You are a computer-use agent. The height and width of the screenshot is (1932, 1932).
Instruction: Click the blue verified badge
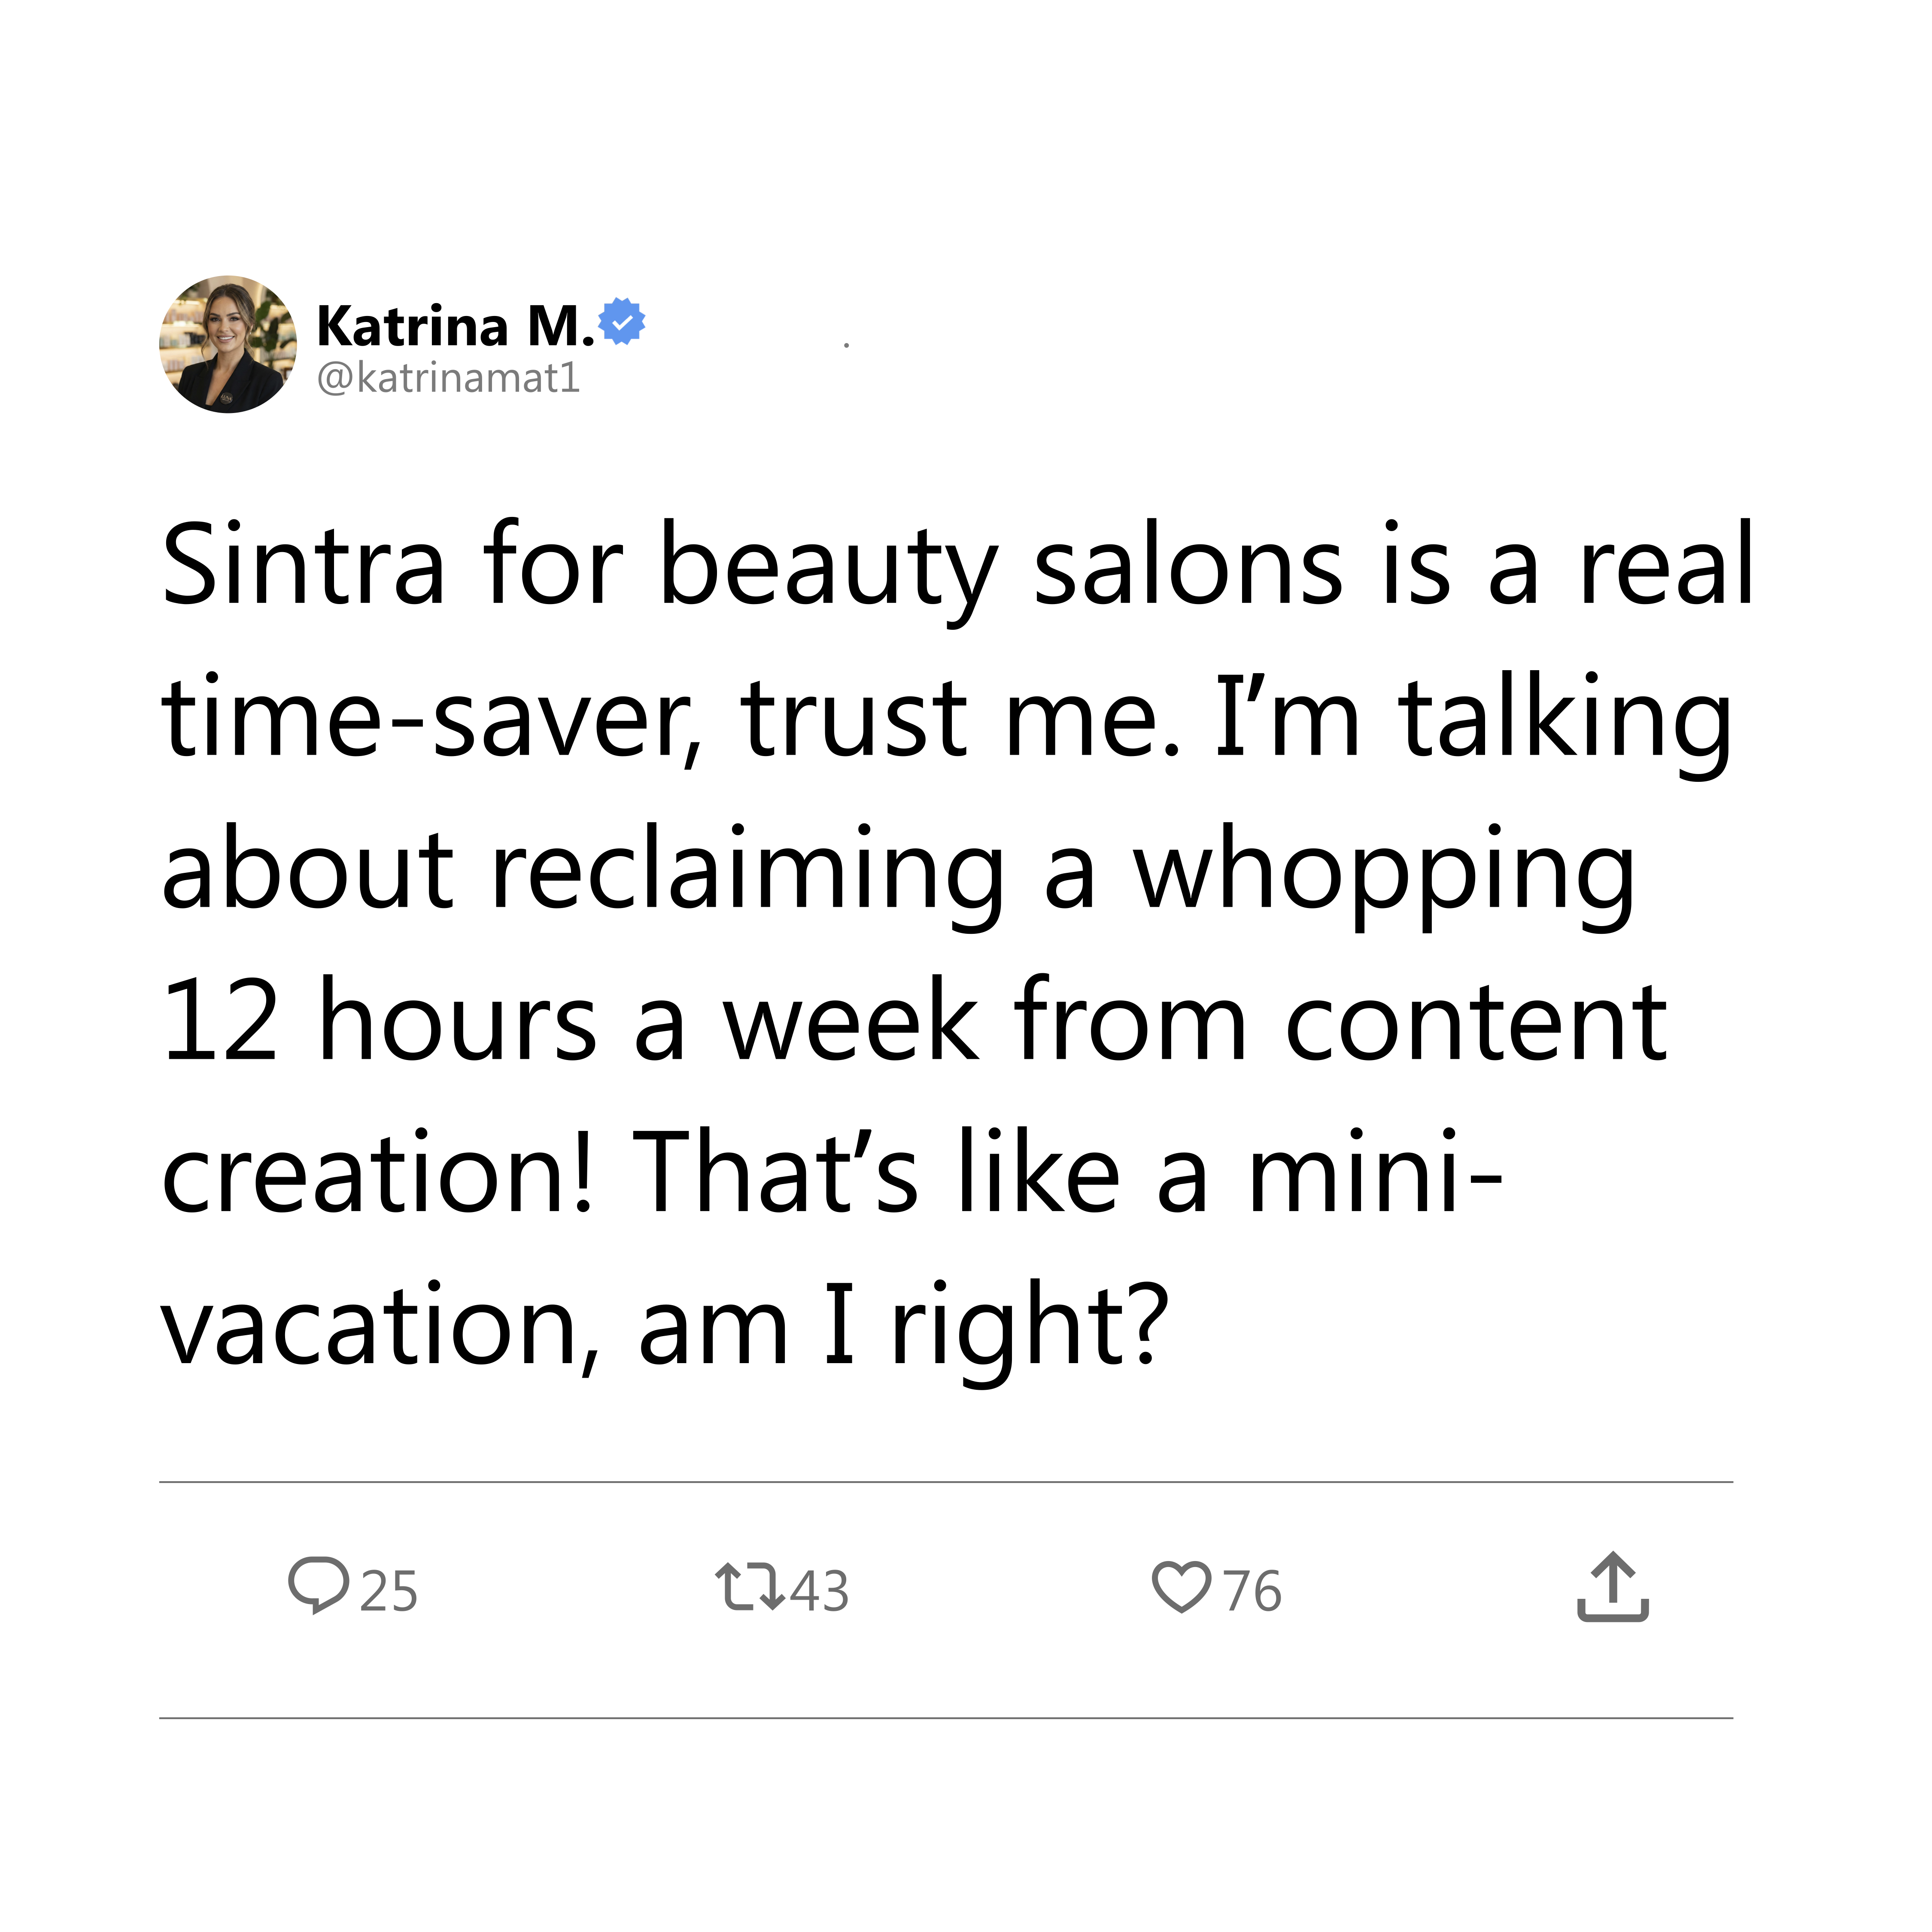[x=621, y=321]
